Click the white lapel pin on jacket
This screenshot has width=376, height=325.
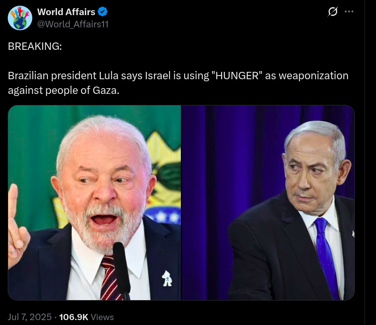pos(167,278)
